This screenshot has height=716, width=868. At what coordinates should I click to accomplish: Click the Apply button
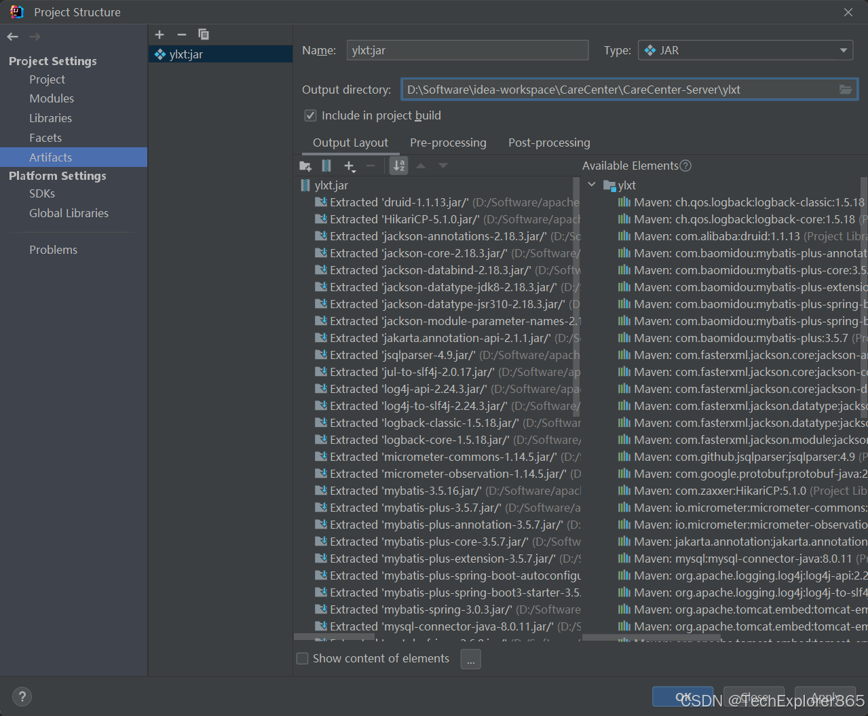(825, 697)
